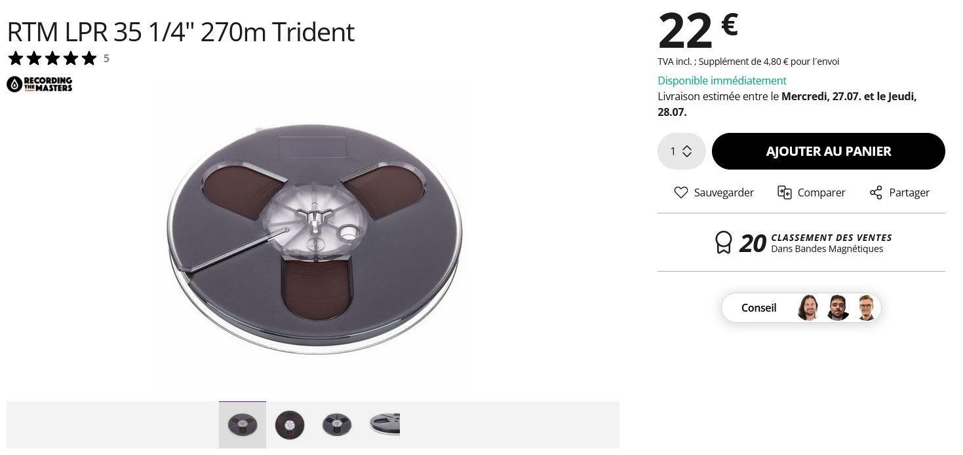
Task: Select the second thumbnail showing top view
Action: (290, 425)
